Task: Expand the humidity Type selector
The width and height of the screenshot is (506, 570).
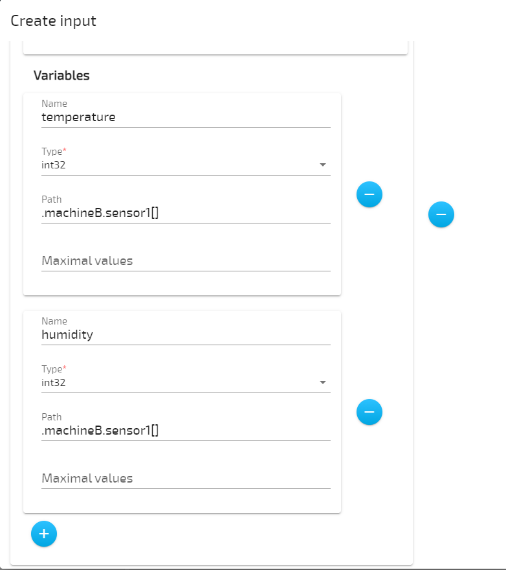Action: coord(322,382)
